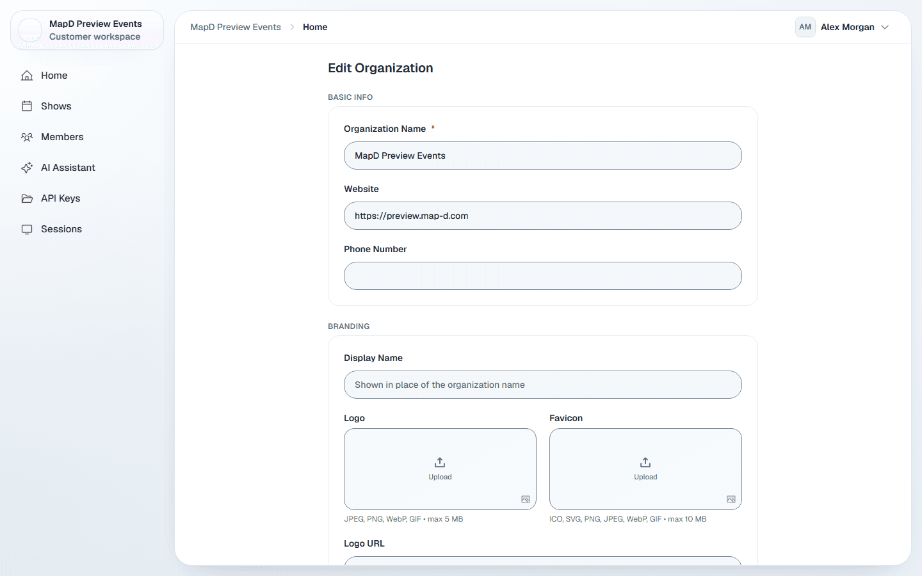The width and height of the screenshot is (922, 576).
Task: Click the Display Name field
Action: click(543, 385)
